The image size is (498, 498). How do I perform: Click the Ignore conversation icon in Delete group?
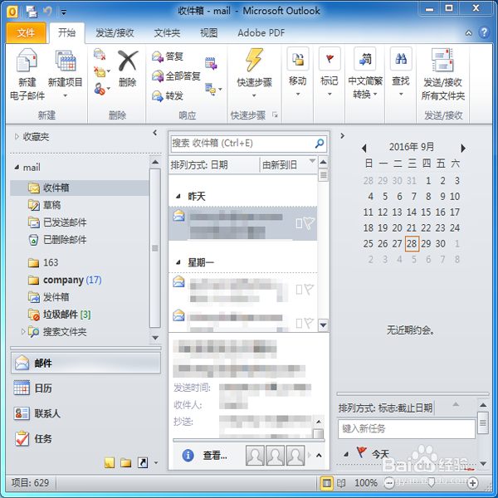coord(100,54)
